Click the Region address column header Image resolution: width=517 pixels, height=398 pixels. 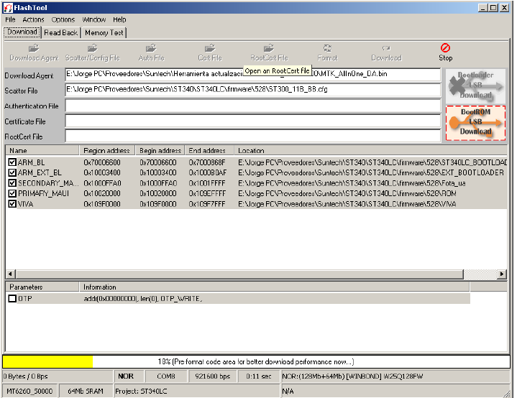[x=107, y=151]
